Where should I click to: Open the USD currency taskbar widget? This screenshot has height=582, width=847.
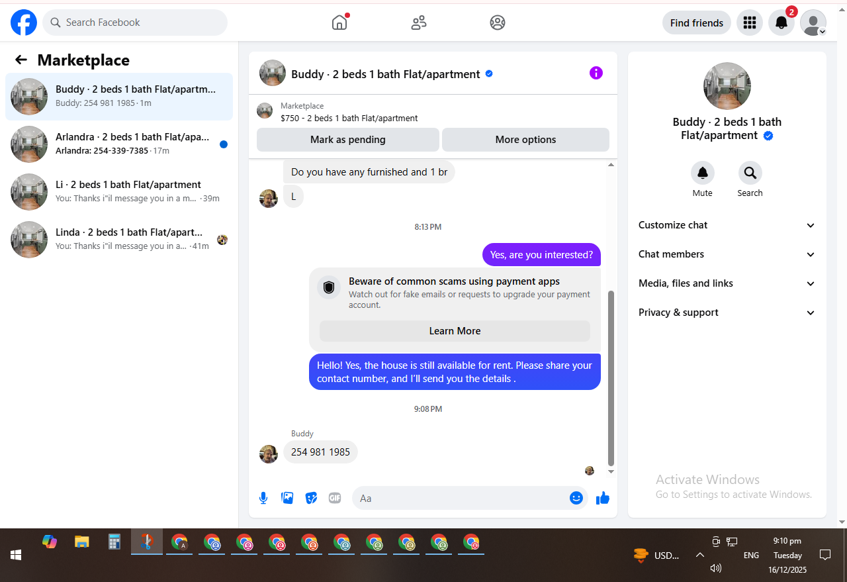click(x=656, y=556)
